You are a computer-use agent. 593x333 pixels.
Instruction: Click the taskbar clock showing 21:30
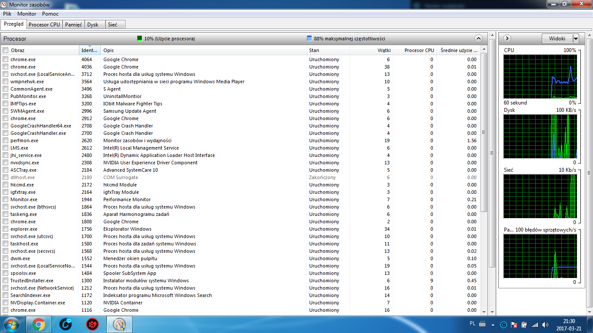click(x=569, y=324)
